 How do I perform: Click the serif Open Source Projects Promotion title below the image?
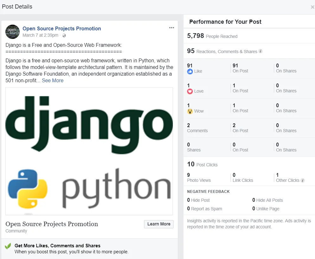coord(52,224)
